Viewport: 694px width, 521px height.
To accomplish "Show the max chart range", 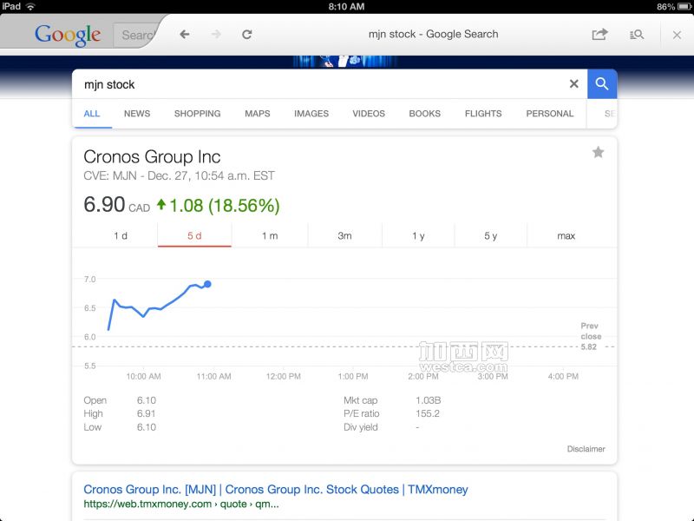I will [566, 236].
